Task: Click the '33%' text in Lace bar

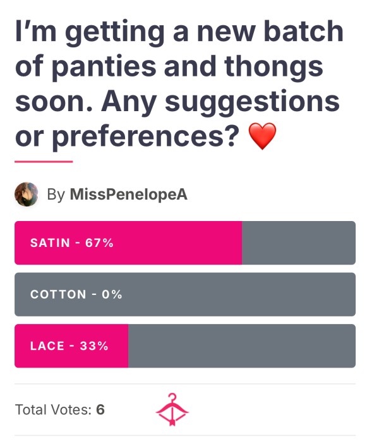Action: (94, 346)
